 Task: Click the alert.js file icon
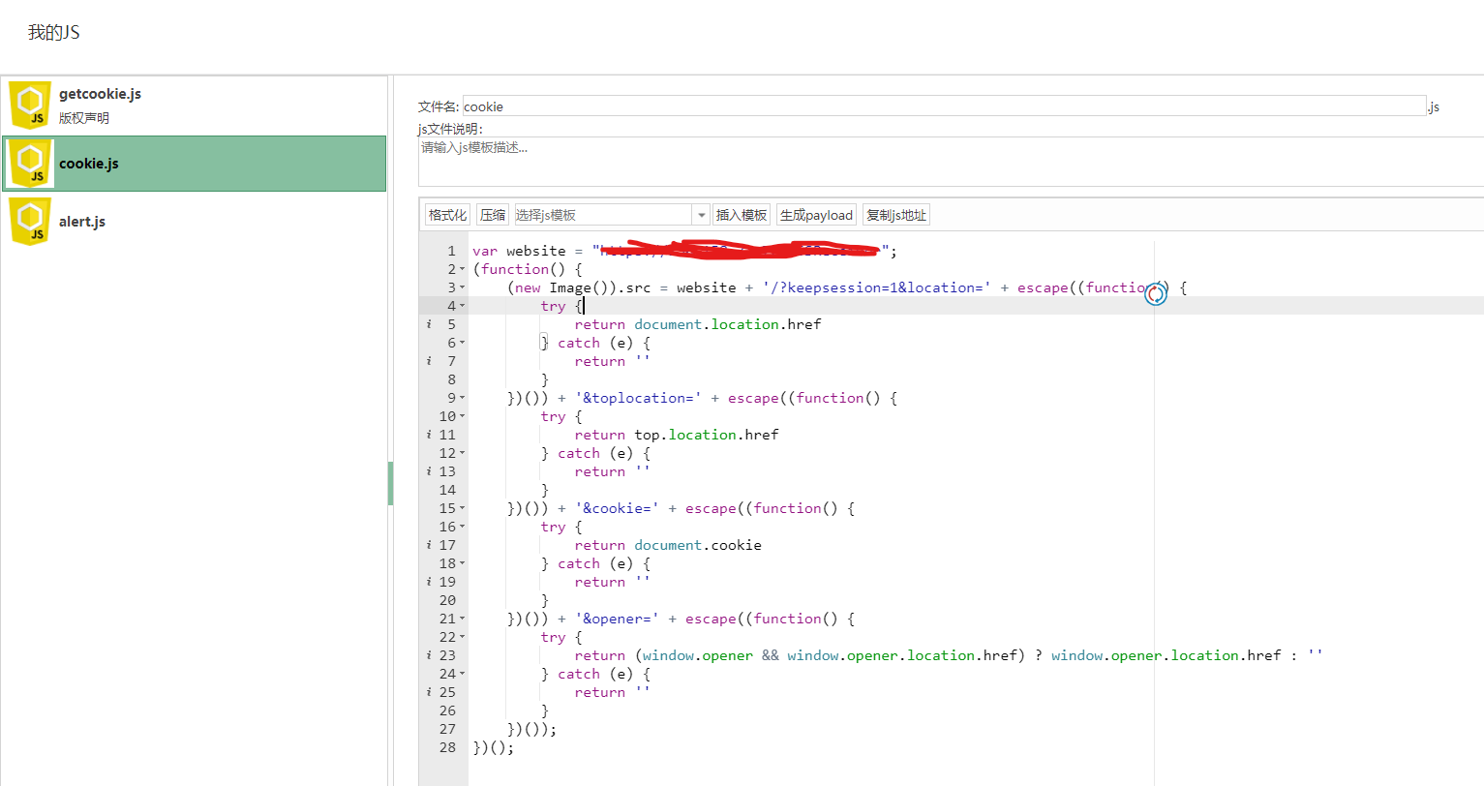pos(30,222)
